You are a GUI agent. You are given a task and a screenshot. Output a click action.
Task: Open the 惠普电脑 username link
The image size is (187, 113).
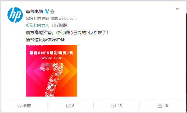coord(34,11)
